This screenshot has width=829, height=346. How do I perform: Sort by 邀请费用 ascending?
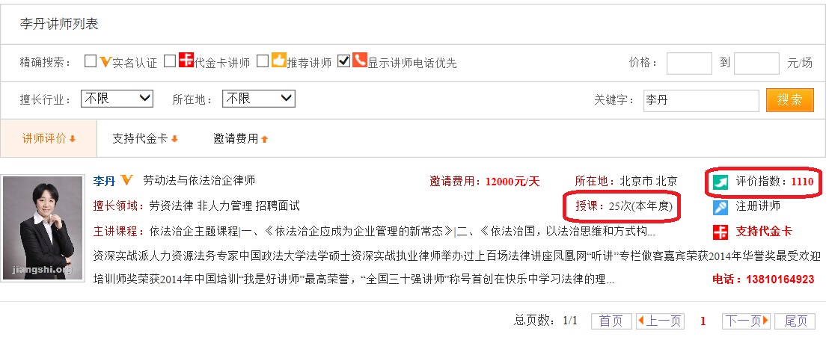tap(241, 139)
